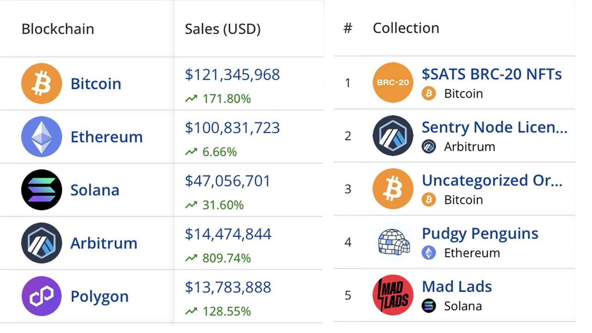Select the Ethereum diamond icon
Viewport: 592px width, 333px height.
[x=41, y=136]
